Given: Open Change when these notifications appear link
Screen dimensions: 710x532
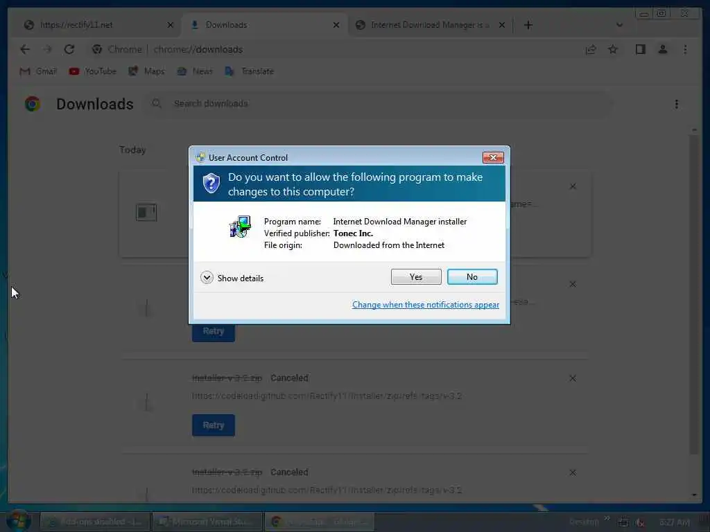Looking at the screenshot, I should [x=426, y=305].
